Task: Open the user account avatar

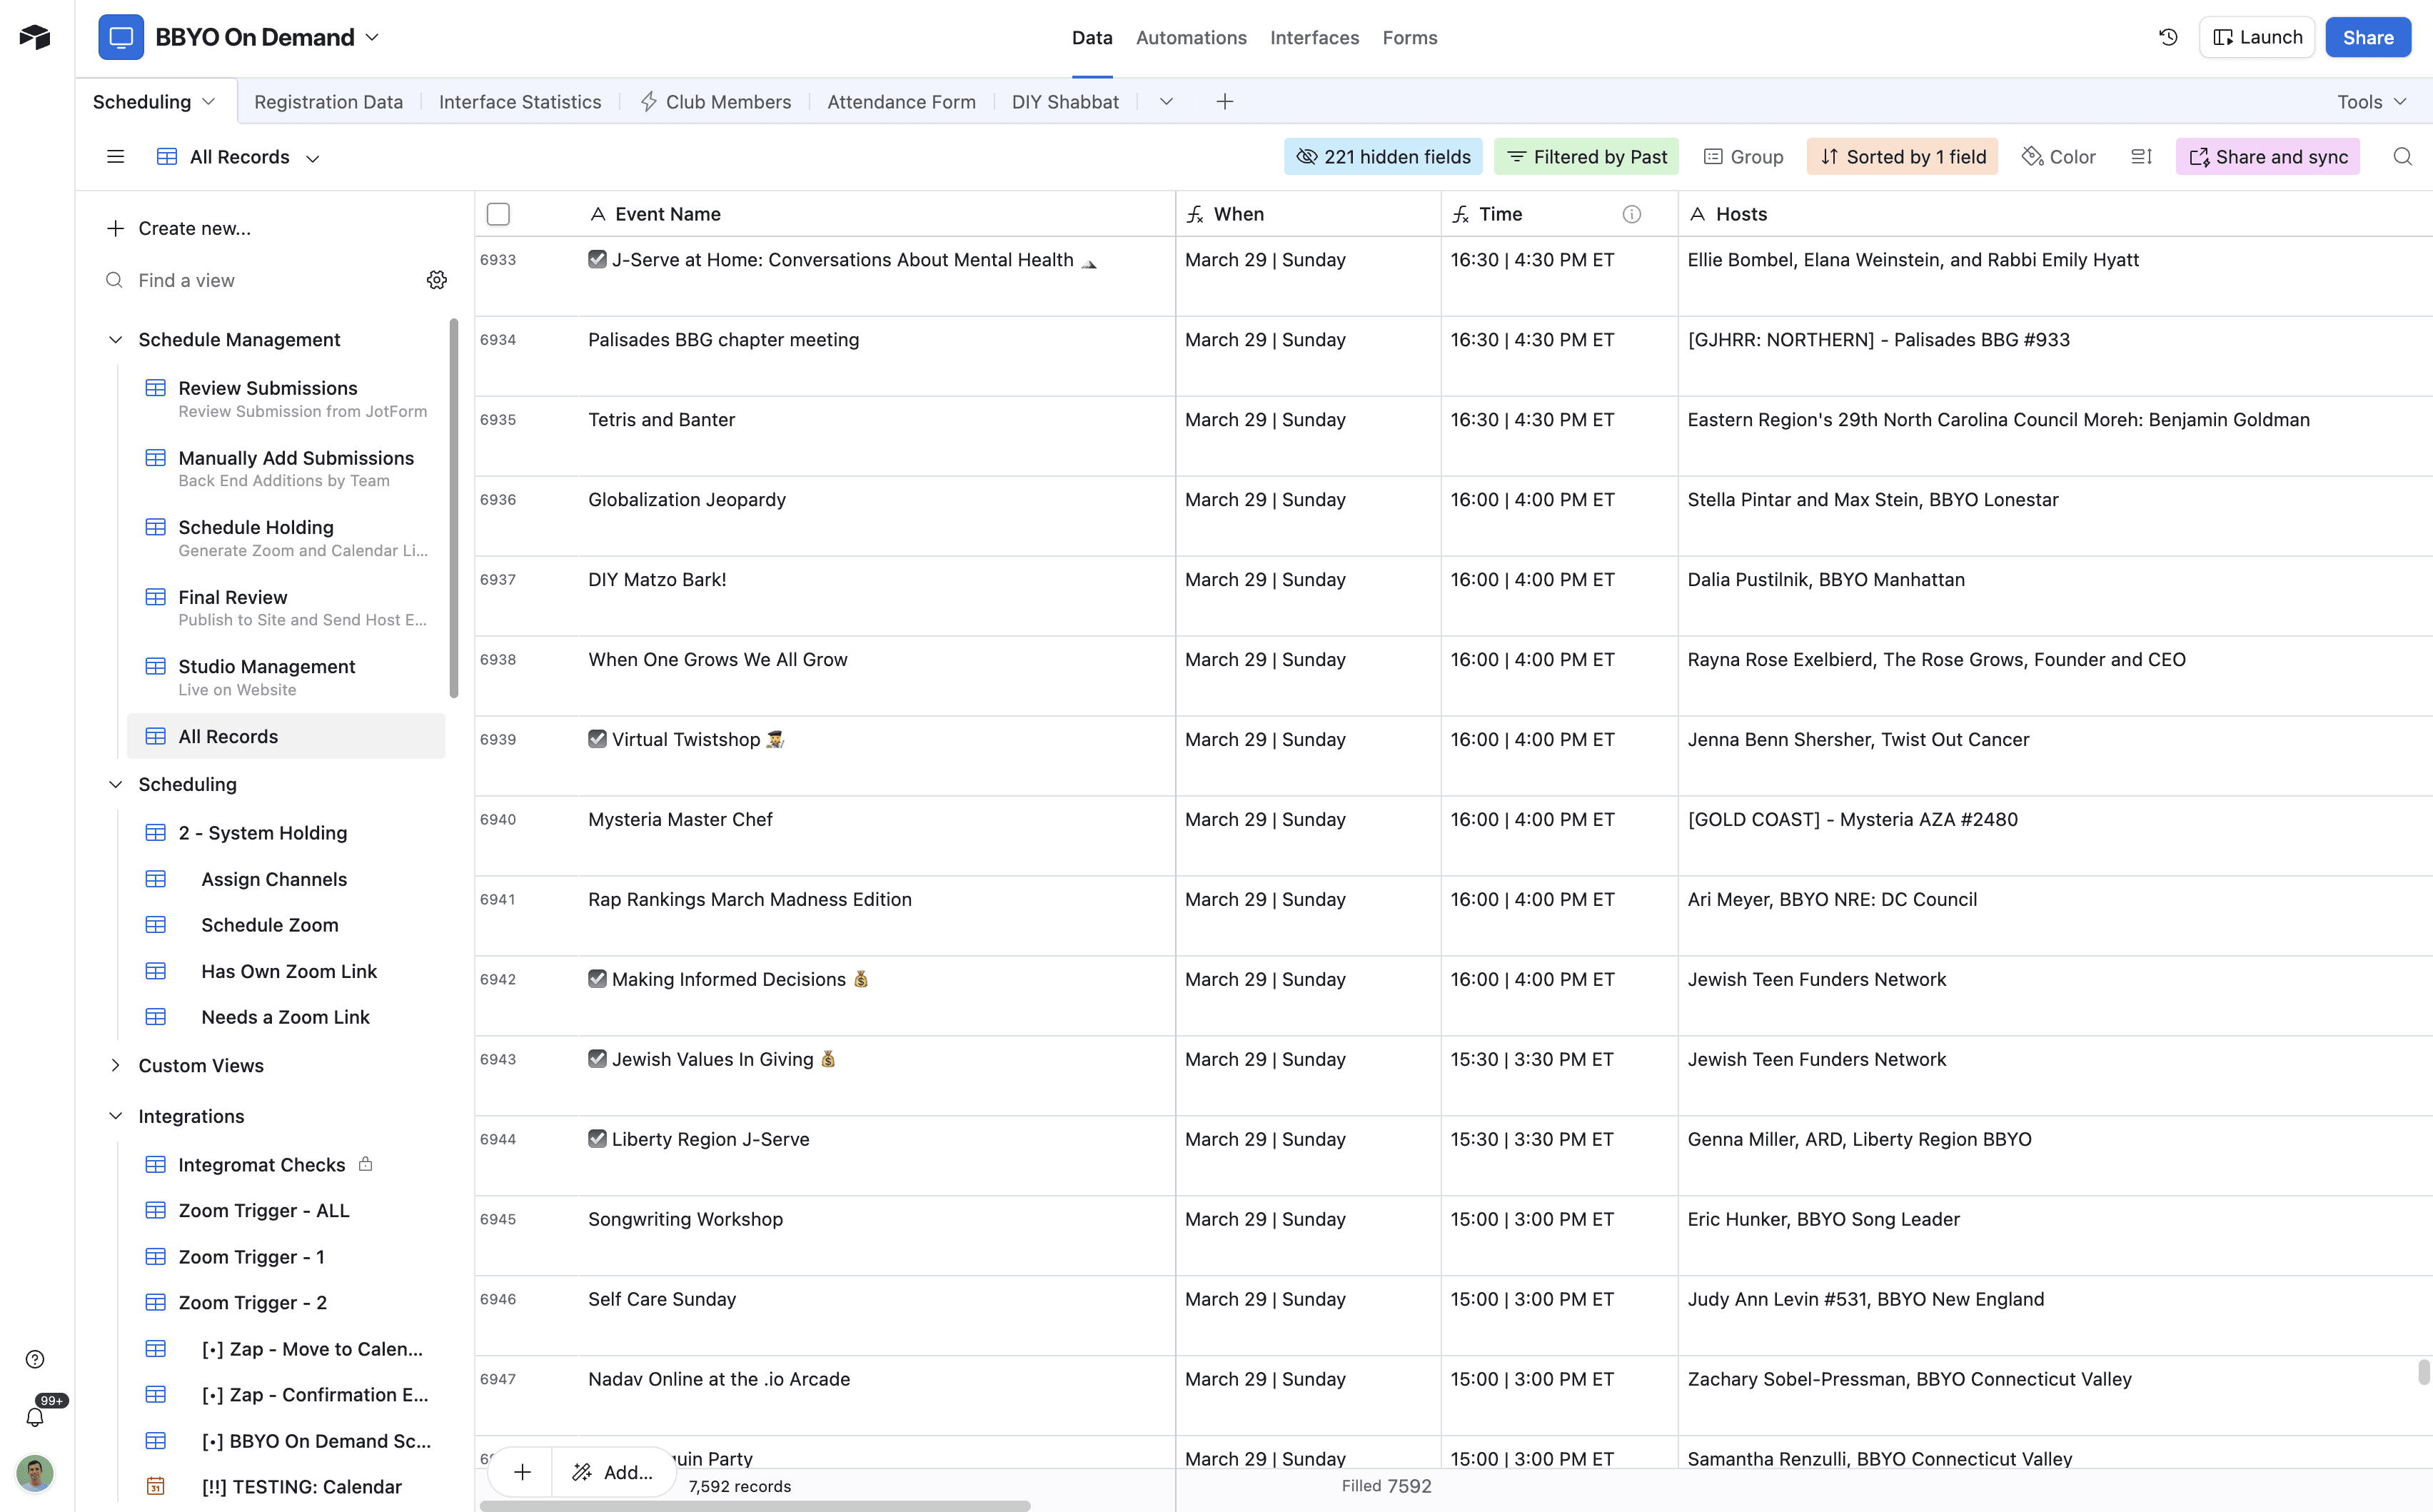Action: pyautogui.click(x=35, y=1473)
